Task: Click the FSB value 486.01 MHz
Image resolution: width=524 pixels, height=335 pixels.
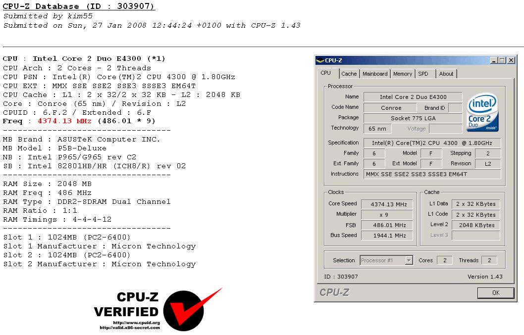Action: coord(387,225)
